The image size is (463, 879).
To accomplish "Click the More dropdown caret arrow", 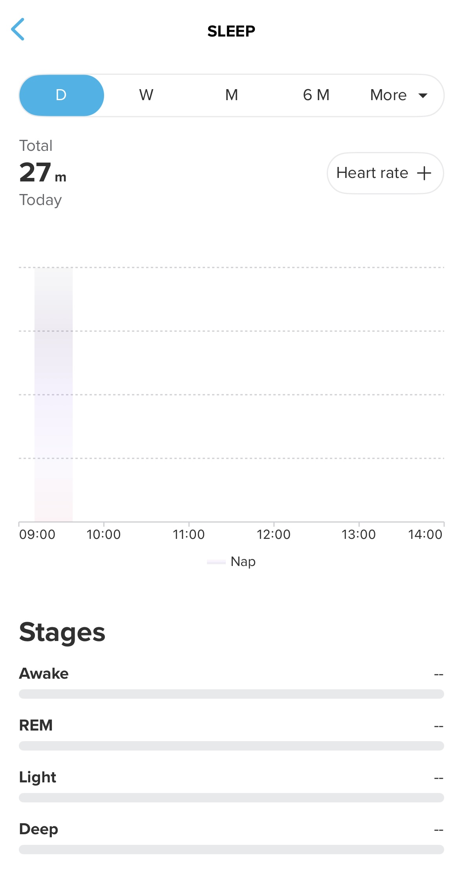I will pos(423,95).
